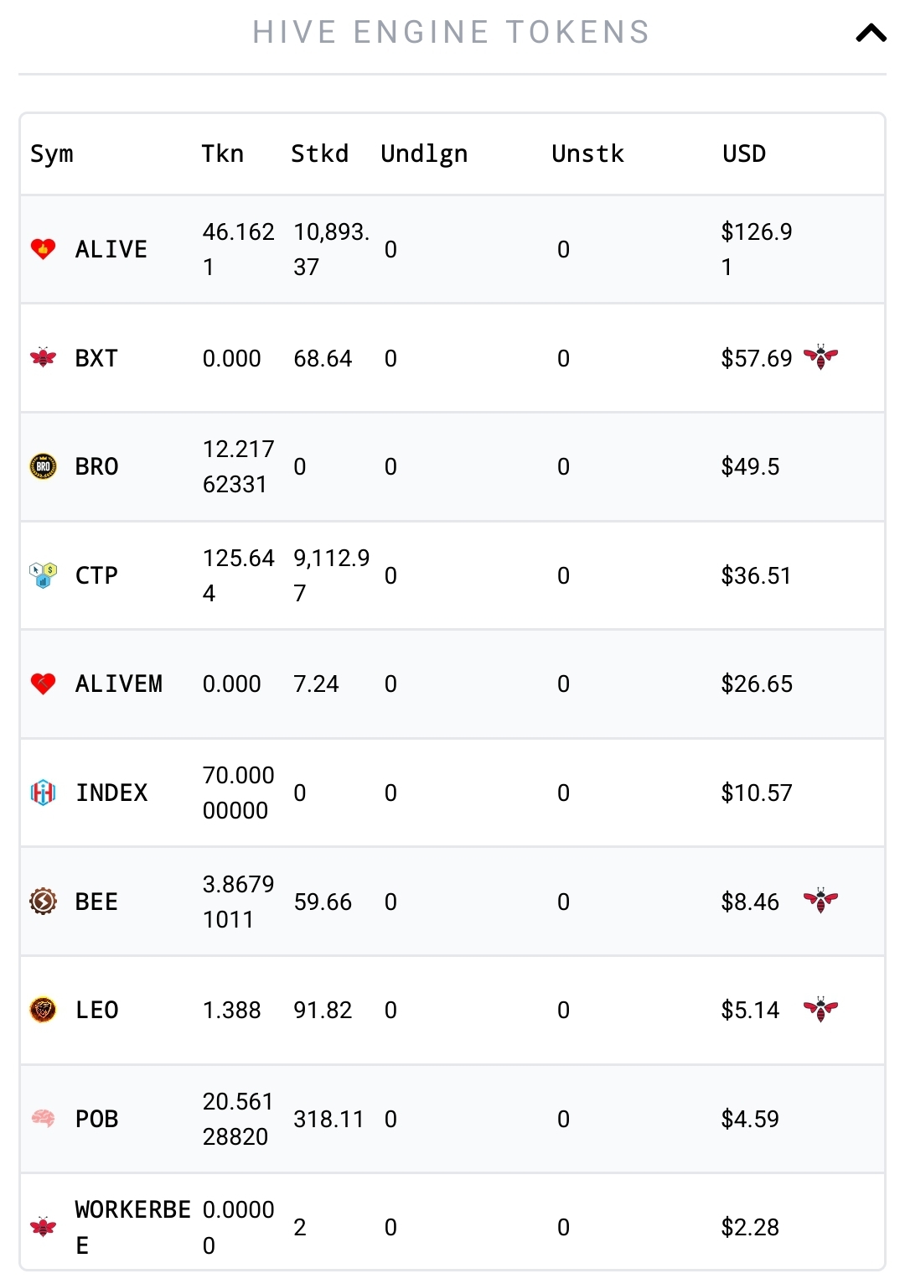Screen dimensions: 905x1284
Task: Collapse the Hive Engine Tokens section
Action: pos(871,33)
